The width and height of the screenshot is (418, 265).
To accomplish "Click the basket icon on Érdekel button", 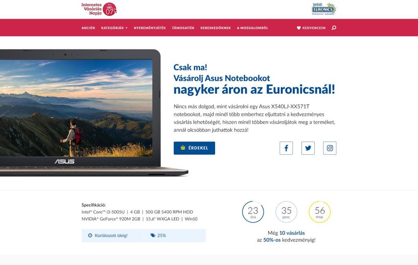I will (x=183, y=148).
